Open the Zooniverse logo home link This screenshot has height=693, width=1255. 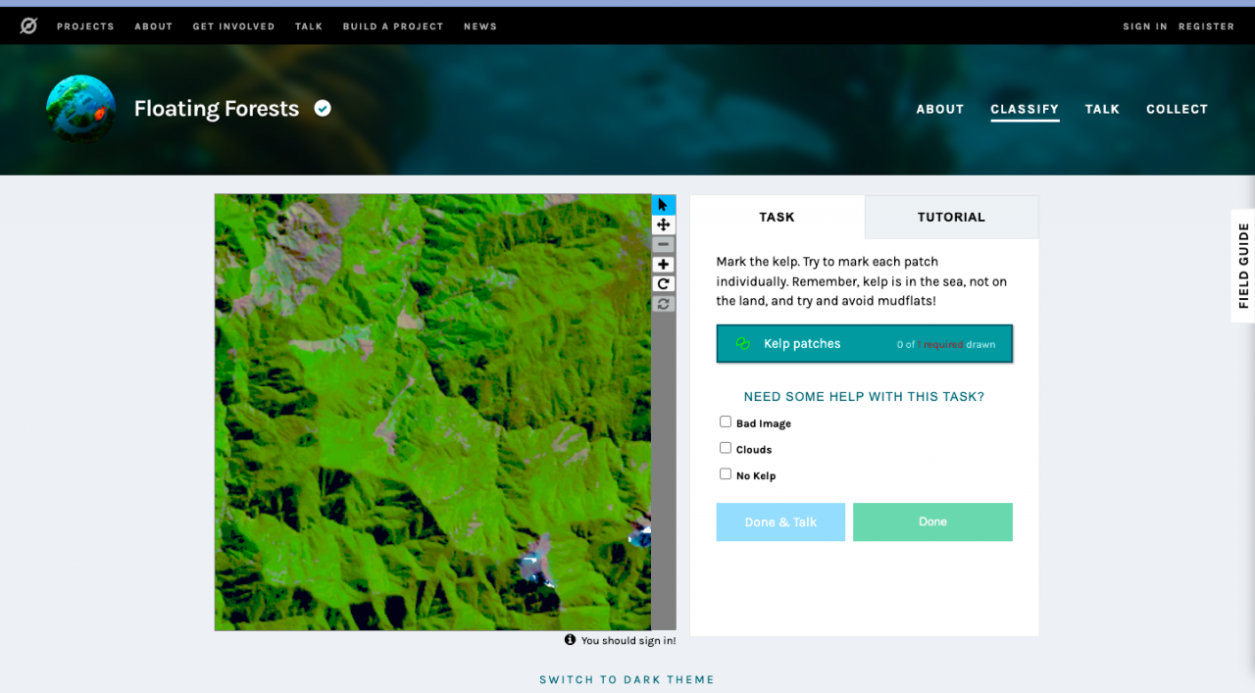click(28, 26)
